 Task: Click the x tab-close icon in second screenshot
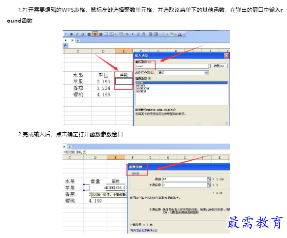click(64, 147)
